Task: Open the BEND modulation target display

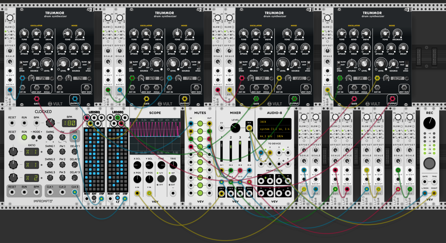Action: tap(153, 78)
